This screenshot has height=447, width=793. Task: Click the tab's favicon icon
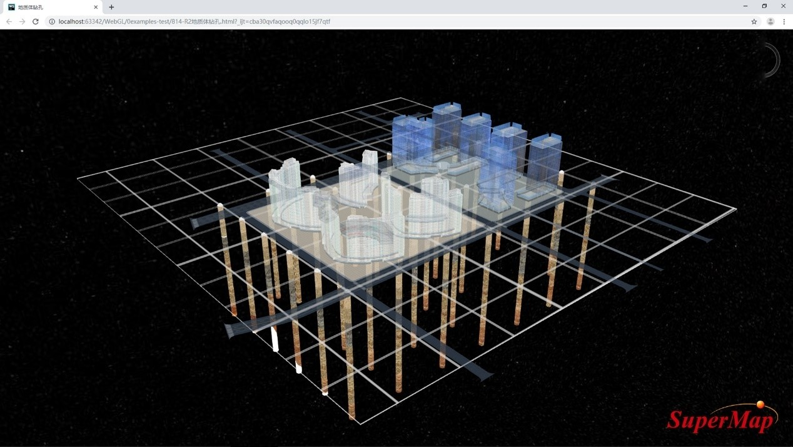pyautogui.click(x=11, y=7)
